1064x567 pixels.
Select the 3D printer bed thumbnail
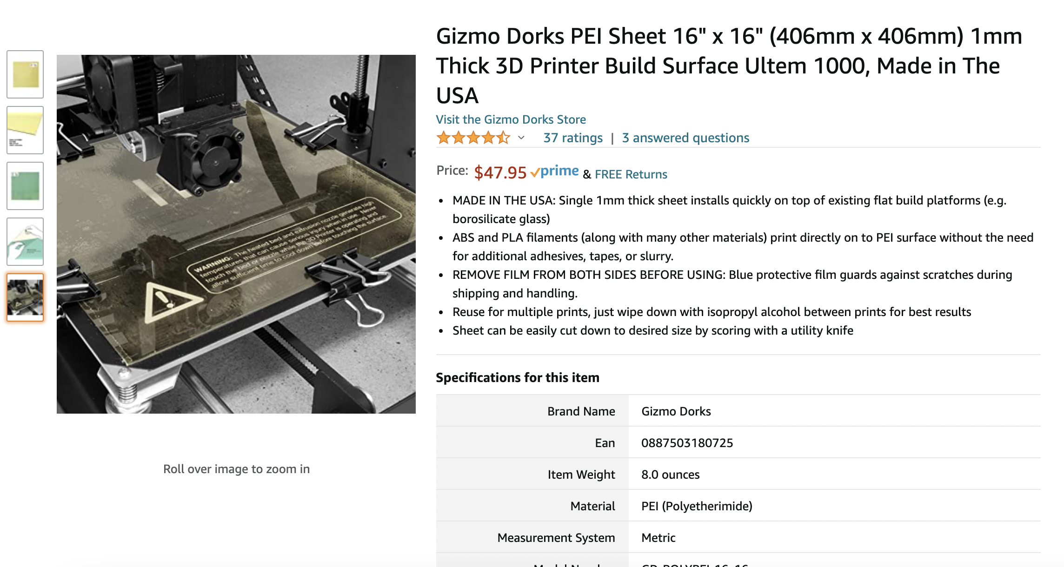(x=25, y=297)
